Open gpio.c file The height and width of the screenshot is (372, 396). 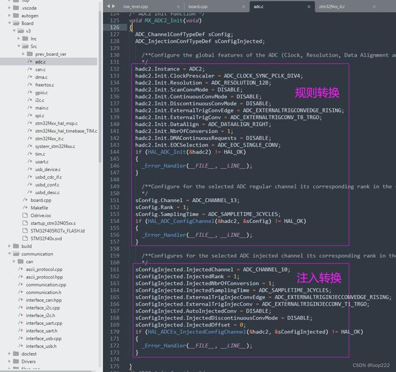click(x=41, y=92)
